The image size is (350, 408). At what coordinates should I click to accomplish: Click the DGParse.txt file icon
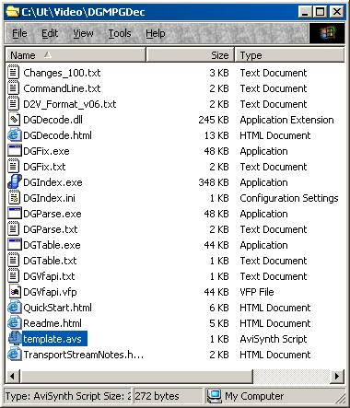14,229
